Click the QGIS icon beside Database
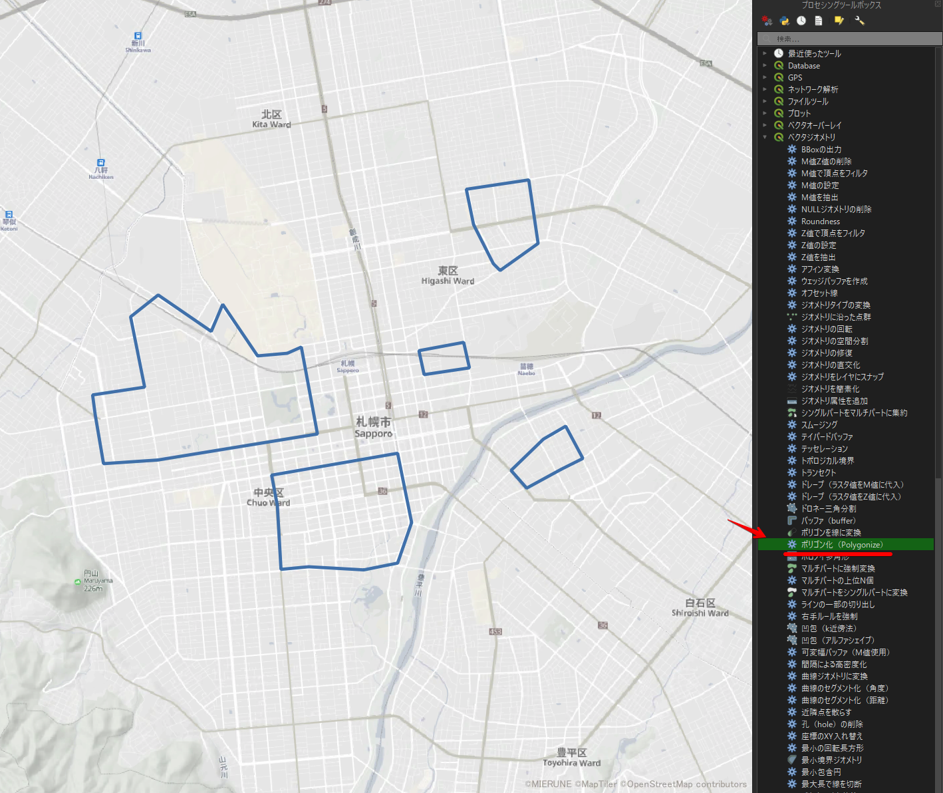 pos(779,65)
